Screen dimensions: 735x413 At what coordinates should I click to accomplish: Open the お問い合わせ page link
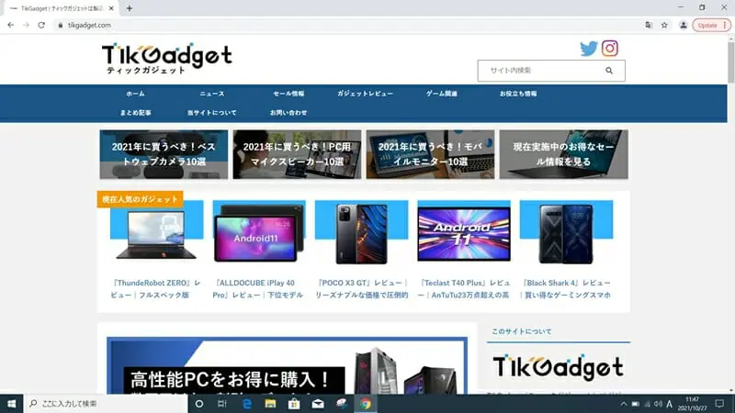[x=288, y=113]
